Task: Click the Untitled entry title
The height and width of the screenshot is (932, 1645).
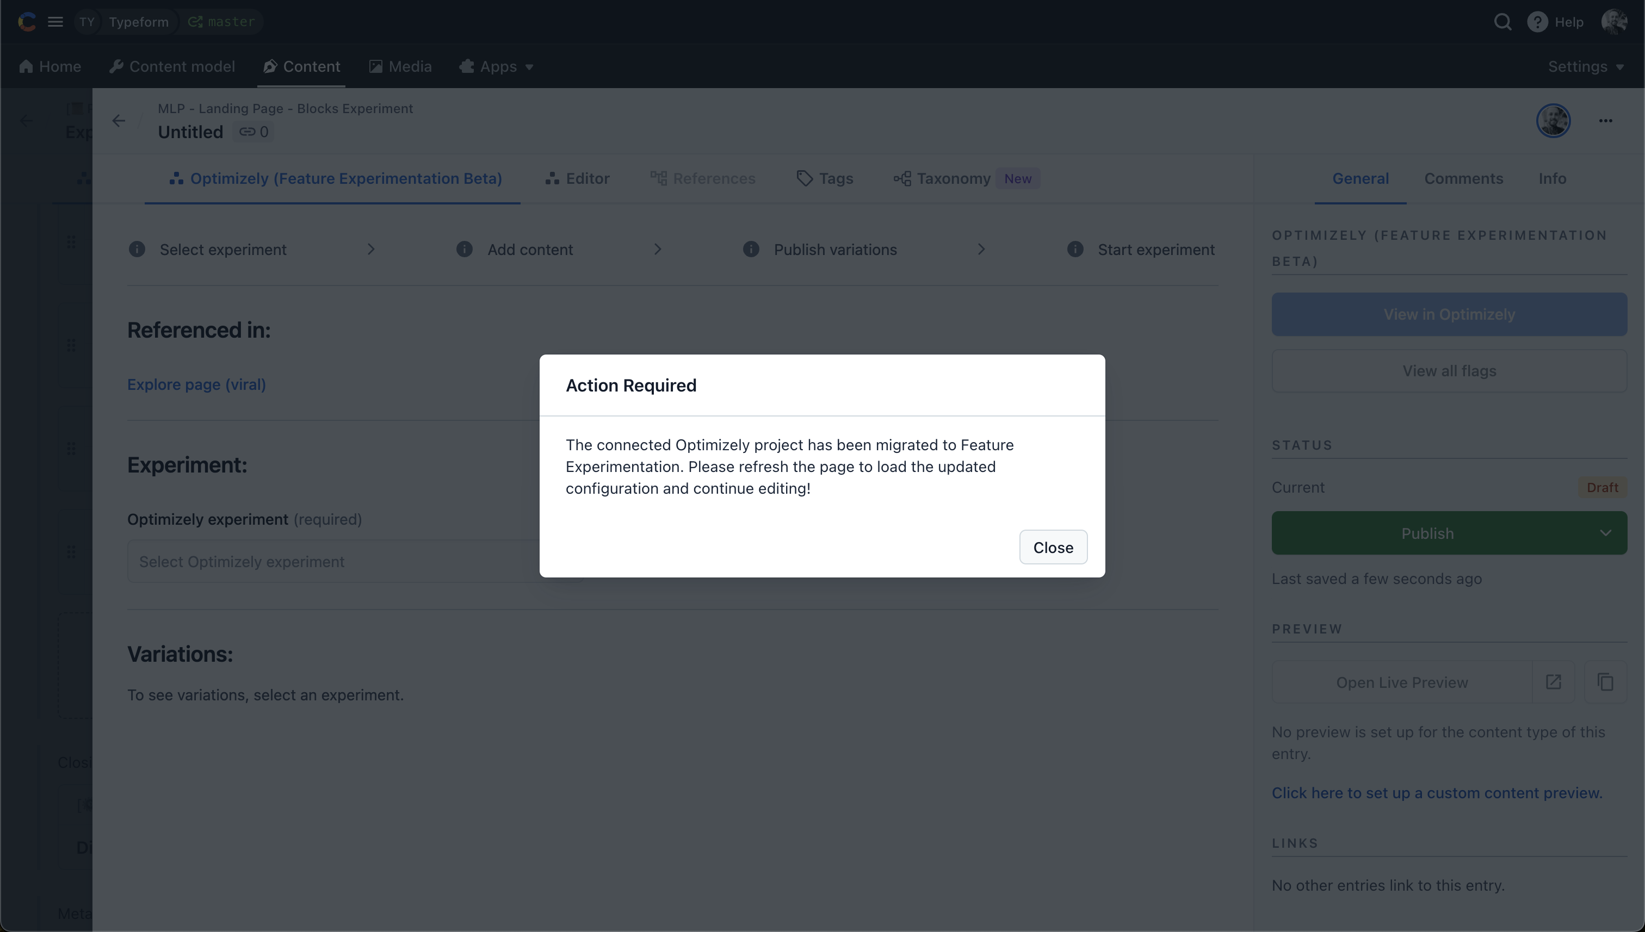Action: point(191,132)
